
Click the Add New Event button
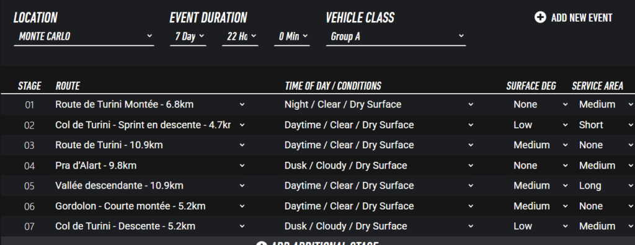(x=574, y=17)
